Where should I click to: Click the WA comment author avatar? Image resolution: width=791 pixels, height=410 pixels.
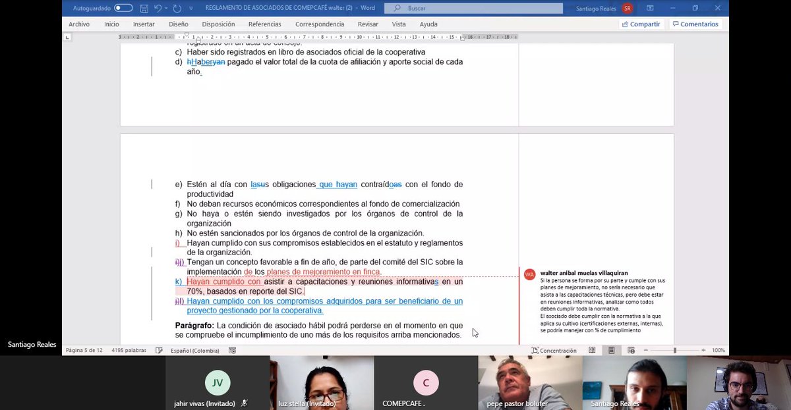tap(529, 274)
